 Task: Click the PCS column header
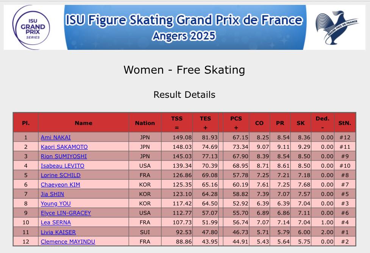click(x=236, y=123)
